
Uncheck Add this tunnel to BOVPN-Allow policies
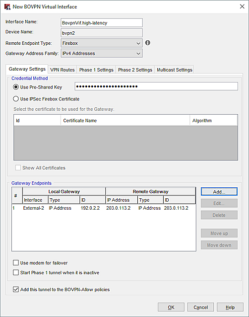point(16,289)
